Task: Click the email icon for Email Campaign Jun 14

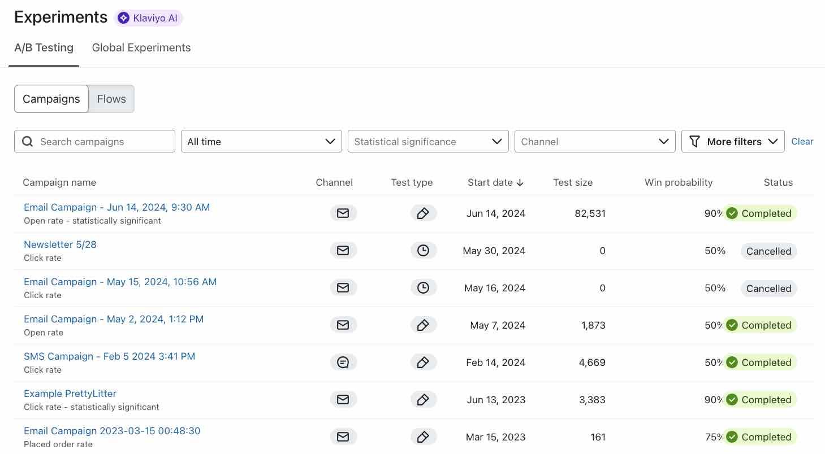Action: 343,213
